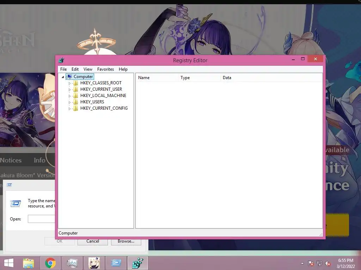
Task: Click the Computer icon in the tree
Action: coord(69,77)
